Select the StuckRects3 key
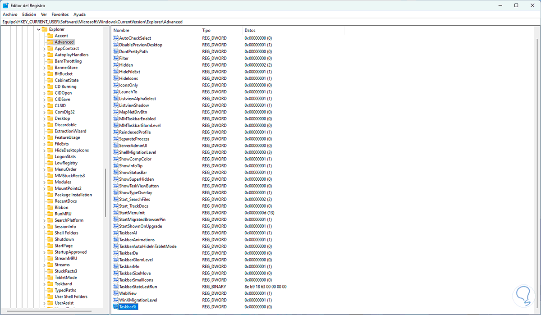541x315 pixels. point(66,271)
